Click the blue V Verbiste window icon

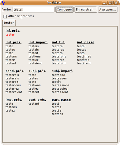coord(3,3)
